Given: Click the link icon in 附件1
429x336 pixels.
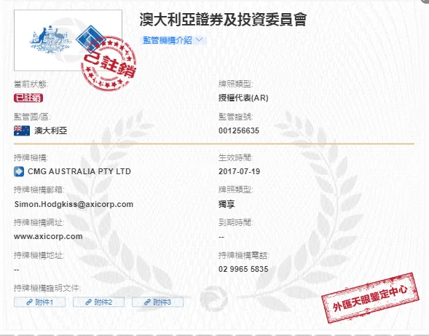Looking at the screenshot, I should 30,302.
